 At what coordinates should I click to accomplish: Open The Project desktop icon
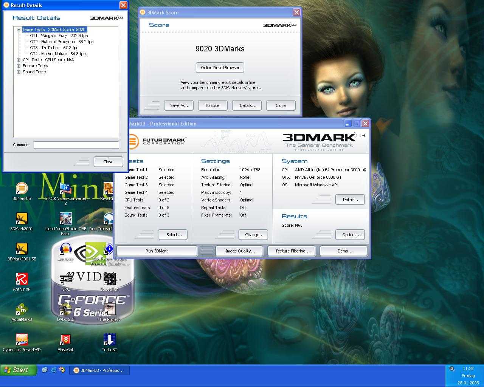click(109, 312)
